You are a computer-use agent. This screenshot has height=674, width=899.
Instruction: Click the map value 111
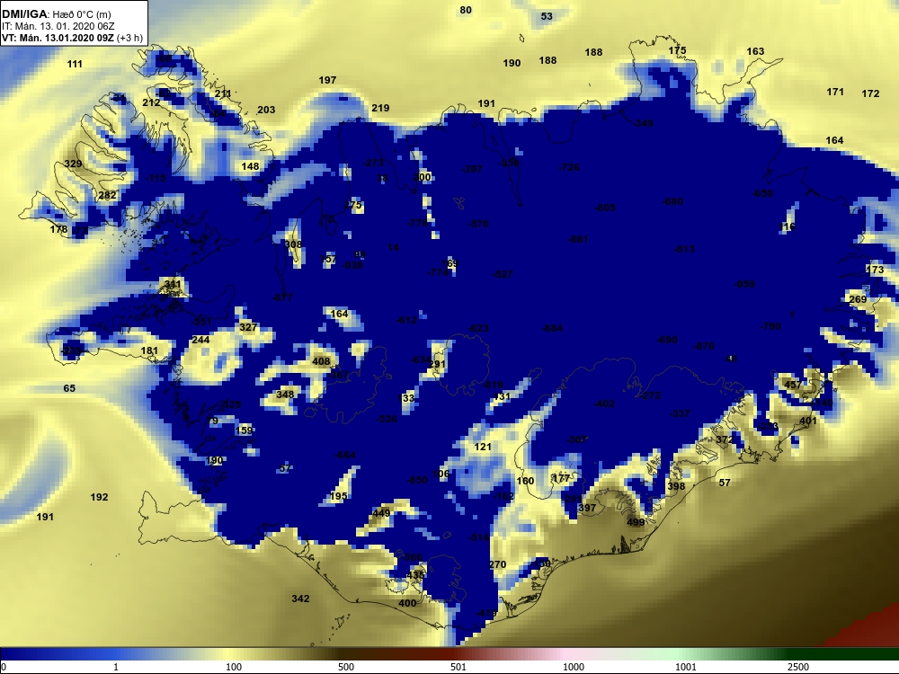[x=75, y=64]
